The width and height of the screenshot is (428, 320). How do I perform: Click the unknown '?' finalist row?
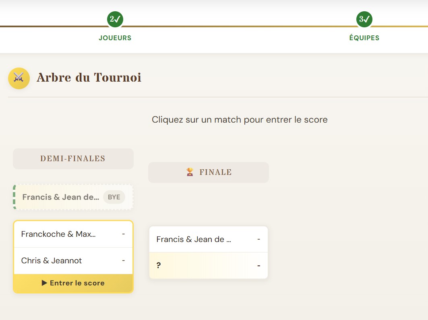coord(201,266)
